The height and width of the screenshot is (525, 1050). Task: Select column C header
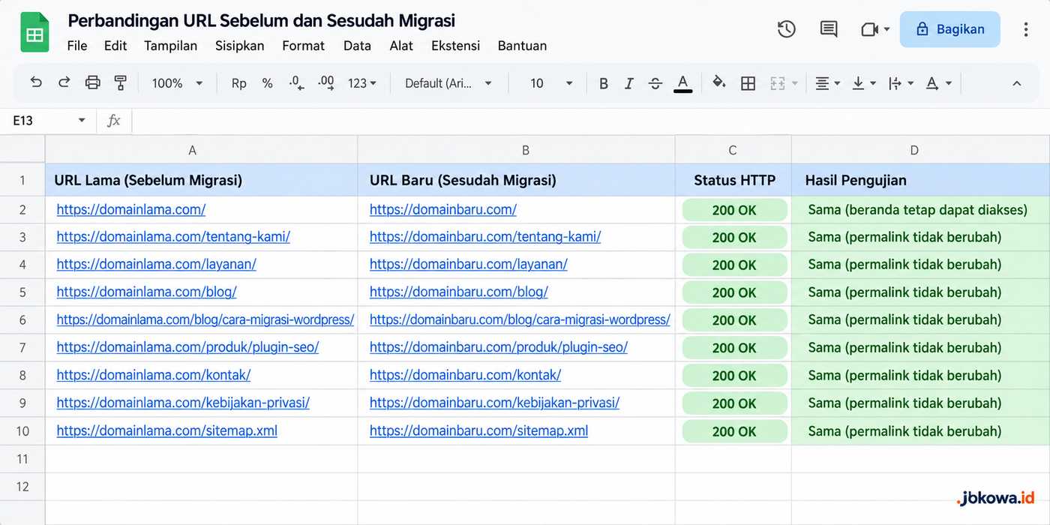[733, 150]
